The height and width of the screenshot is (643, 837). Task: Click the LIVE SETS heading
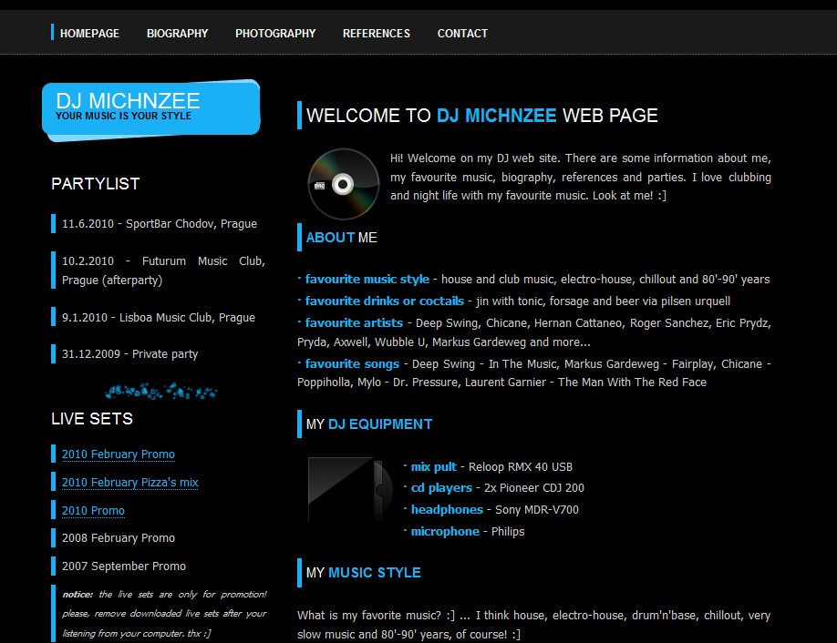[x=92, y=419]
